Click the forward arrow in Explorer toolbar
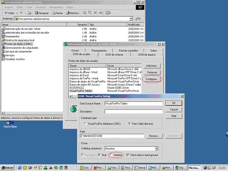The width and height of the screenshot is (228, 171). click(21, 13)
